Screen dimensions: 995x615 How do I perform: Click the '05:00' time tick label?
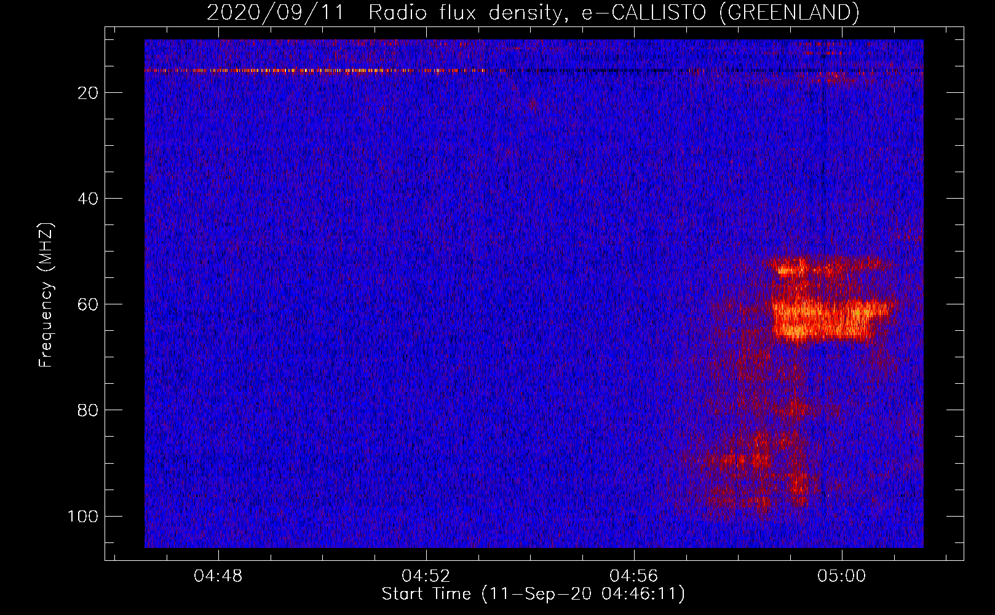click(841, 576)
